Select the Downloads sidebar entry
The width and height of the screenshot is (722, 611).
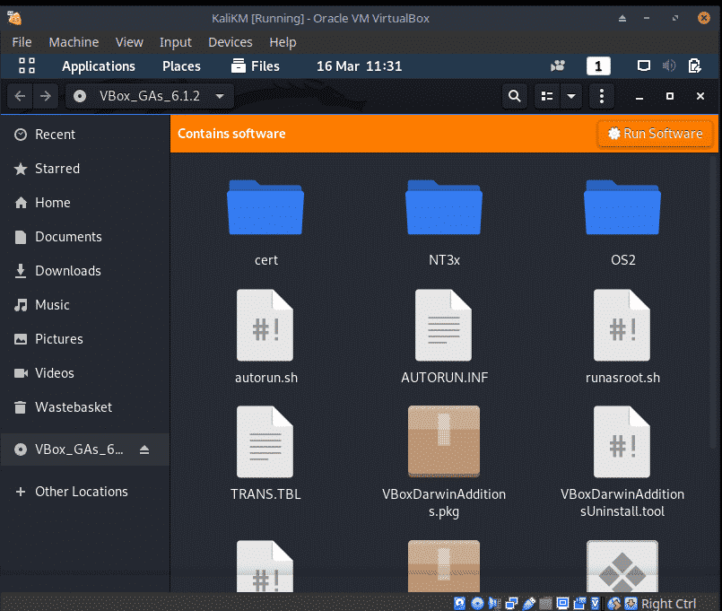click(67, 271)
